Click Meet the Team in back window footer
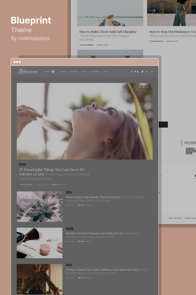The height and width of the screenshot is (295, 196). click(x=175, y=218)
